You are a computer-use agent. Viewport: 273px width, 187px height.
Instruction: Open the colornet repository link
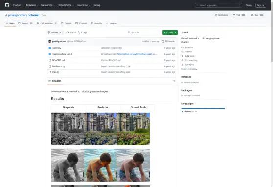point(34,15)
